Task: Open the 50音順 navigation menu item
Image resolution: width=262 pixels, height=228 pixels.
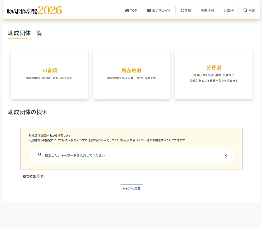Action: point(186,11)
